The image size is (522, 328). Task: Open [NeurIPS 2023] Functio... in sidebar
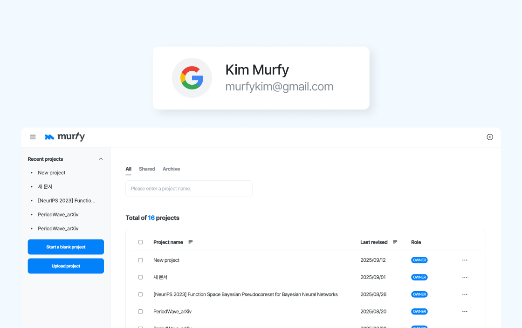point(66,201)
